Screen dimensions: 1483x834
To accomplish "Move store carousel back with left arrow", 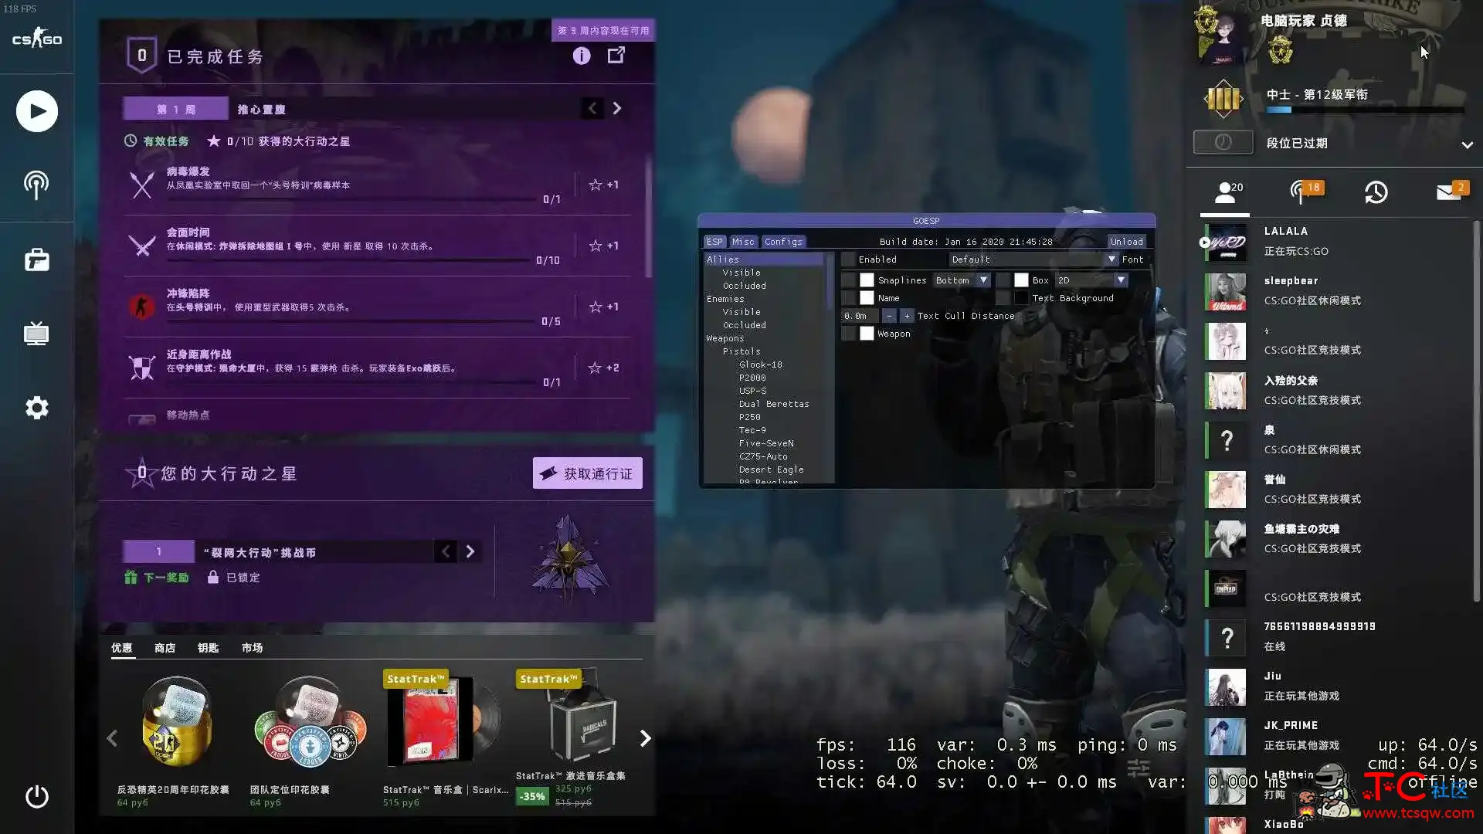I will tap(112, 738).
